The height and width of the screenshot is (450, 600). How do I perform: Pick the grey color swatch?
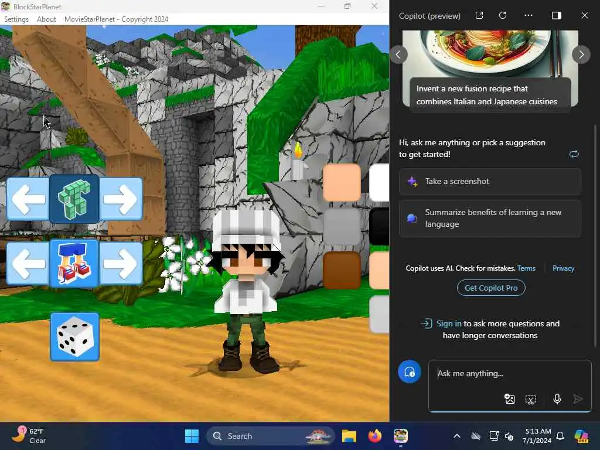[x=342, y=227]
